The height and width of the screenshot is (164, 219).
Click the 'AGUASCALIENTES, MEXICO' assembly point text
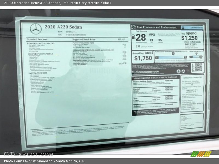192,104
